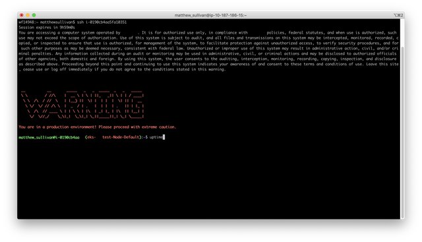
Task: Click the green prompt matthew_sullivan@i-0190cb4aa
Action: (x=49, y=137)
